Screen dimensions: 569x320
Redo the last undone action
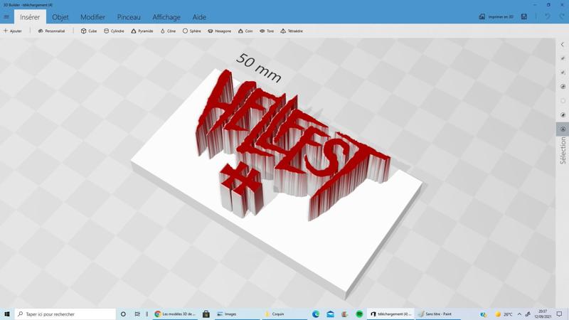(x=562, y=17)
